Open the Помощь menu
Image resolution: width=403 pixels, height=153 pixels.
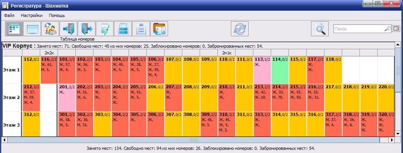point(57,15)
